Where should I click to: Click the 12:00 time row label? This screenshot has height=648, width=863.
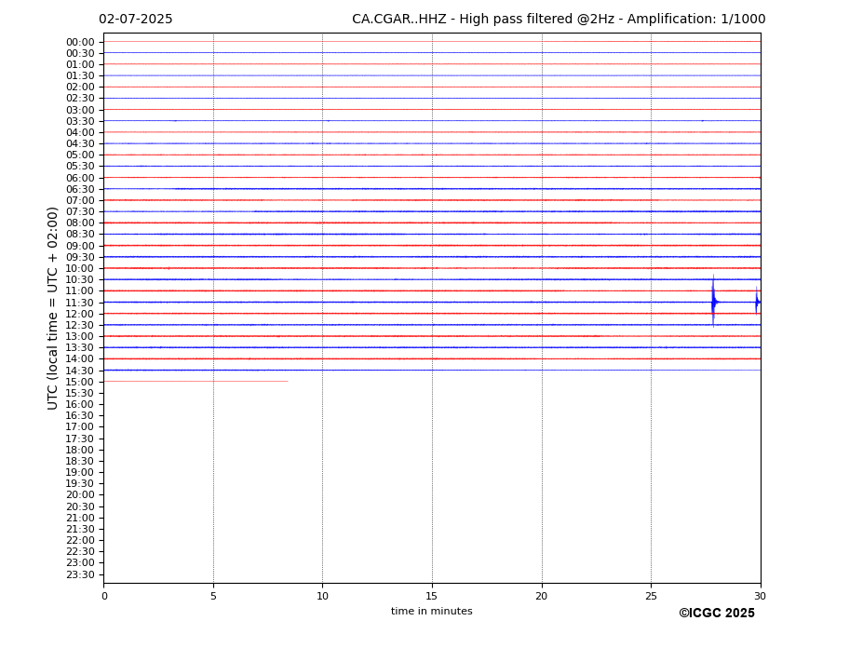click(x=80, y=314)
